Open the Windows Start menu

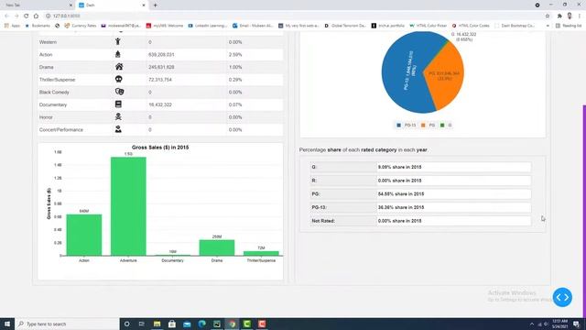(x=7, y=324)
